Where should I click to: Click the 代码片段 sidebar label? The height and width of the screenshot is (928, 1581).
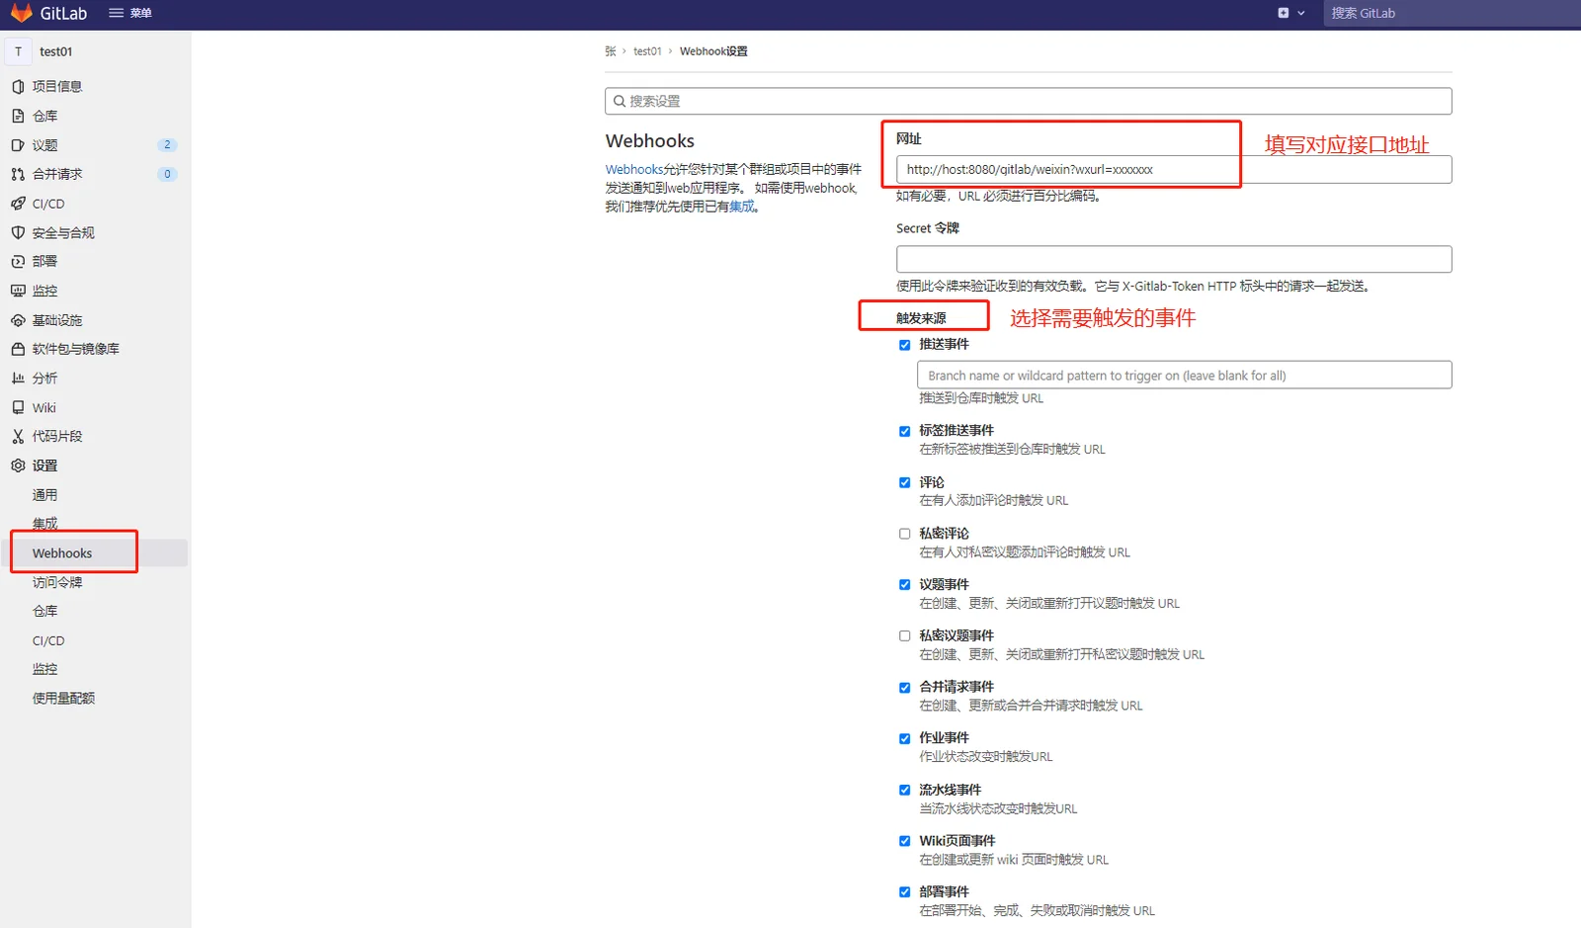coord(57,436)
